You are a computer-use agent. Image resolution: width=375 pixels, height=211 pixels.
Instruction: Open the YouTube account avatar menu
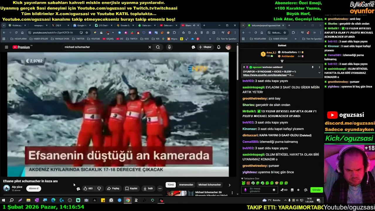(228, 47)
